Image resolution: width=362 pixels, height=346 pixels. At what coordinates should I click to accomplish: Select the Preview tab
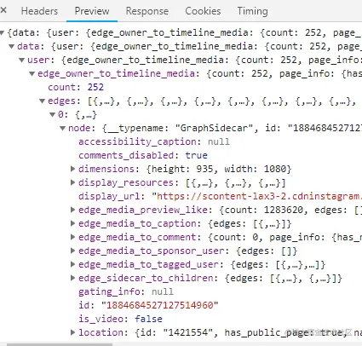click(x=92, y=11)
